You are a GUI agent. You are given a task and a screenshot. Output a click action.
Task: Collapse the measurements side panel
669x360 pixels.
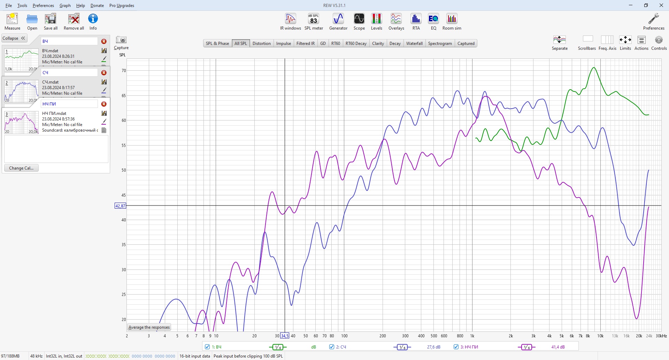point(14,38)
